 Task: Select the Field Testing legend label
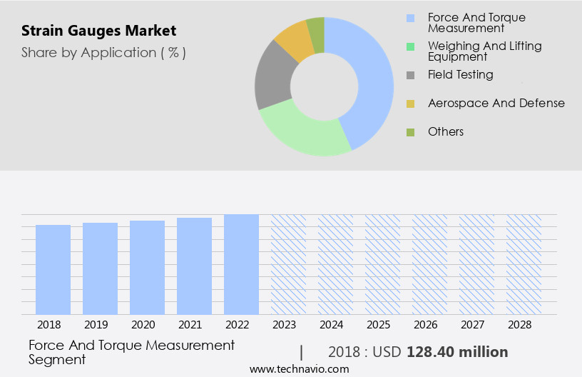coord(460,74)
